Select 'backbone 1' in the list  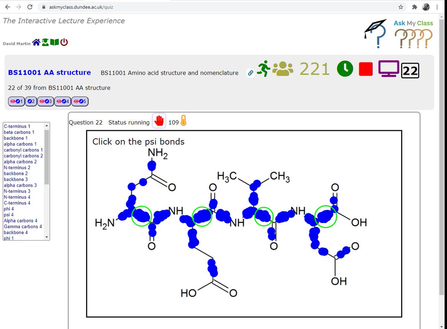tap(16, 138)
